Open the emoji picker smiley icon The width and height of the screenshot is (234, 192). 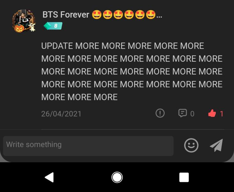pos(191,145)
